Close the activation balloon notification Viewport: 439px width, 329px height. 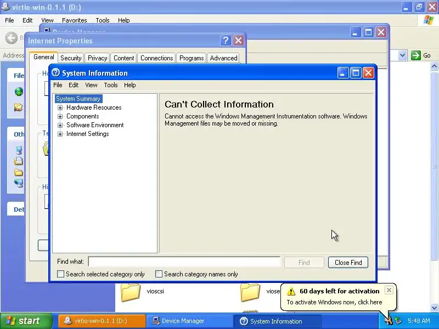389,291
